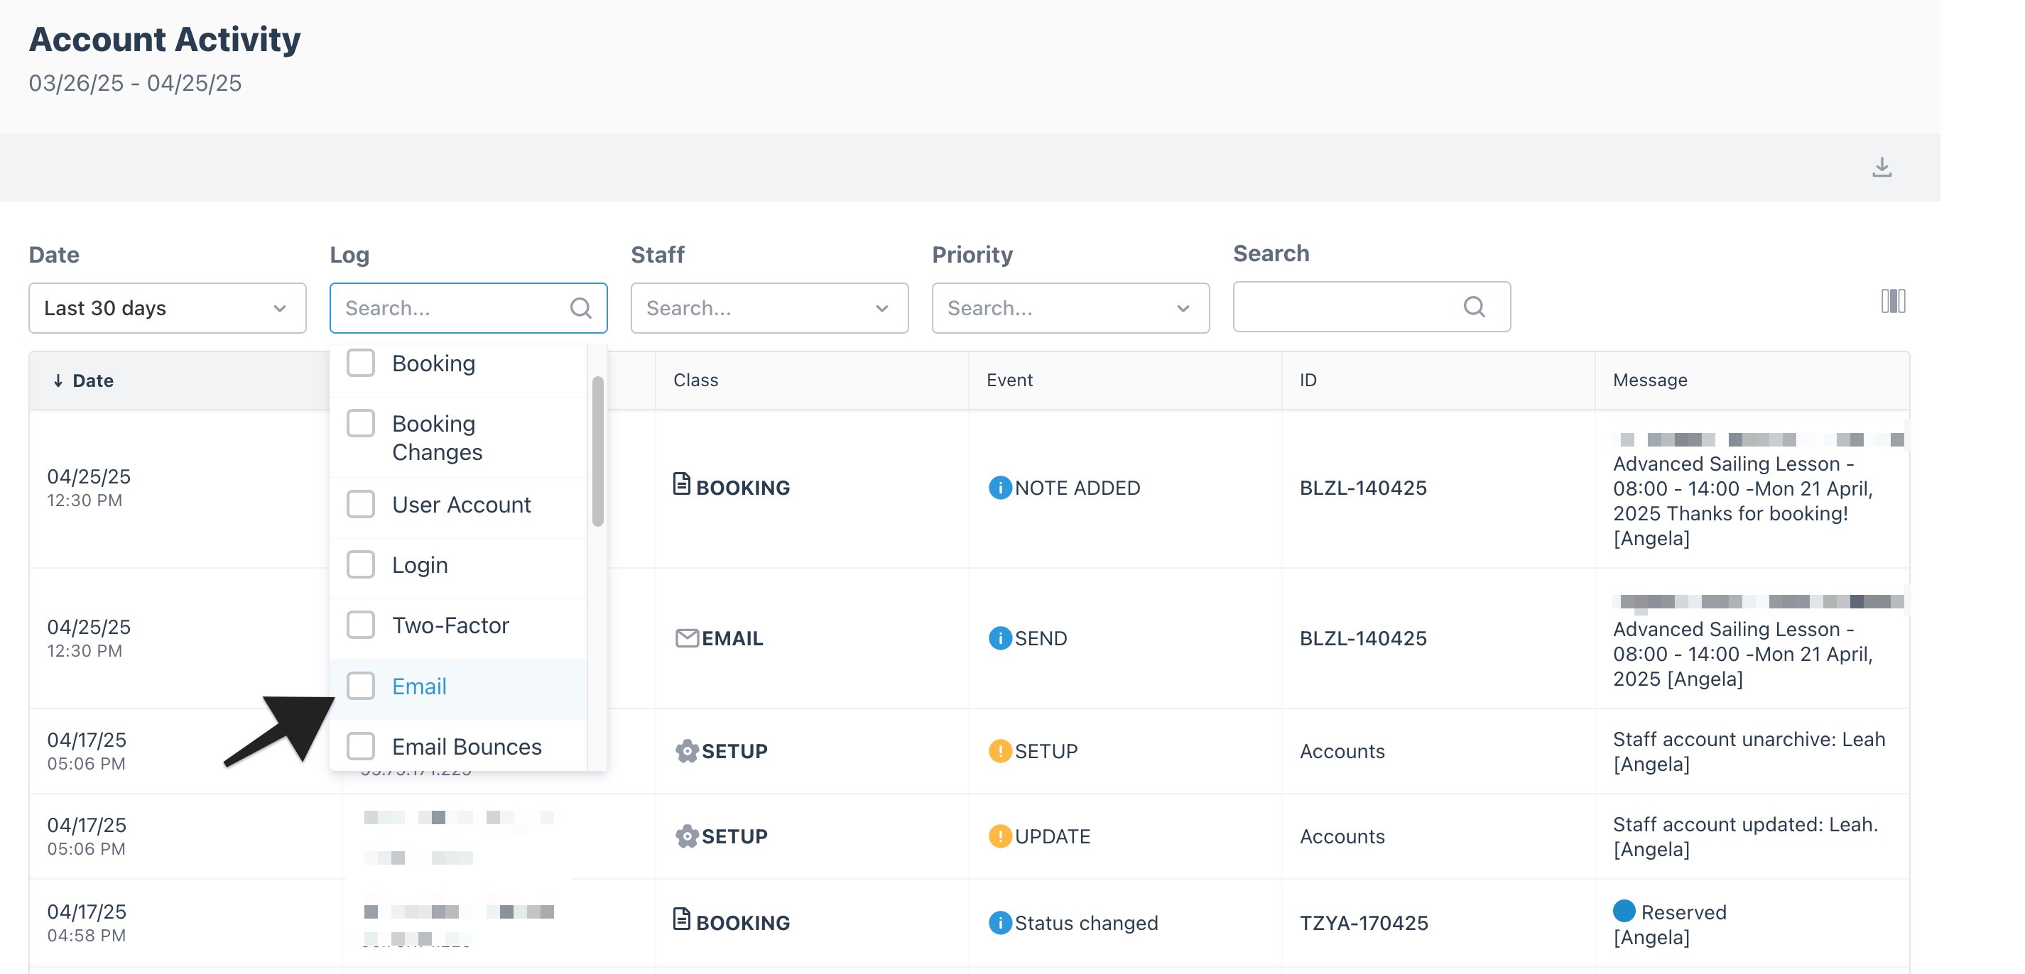Image resolution: width=2025 pixels, height=974 pixels.
Task: Click Accounts ID in the SETUP unarchive row
Action: tap(1342, 751)
